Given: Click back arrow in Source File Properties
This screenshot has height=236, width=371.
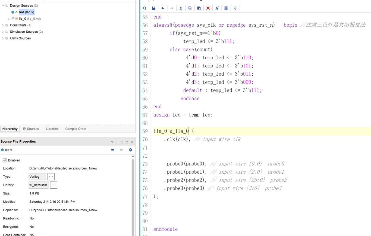Looking at the screenshot, I should pos(113,150).
